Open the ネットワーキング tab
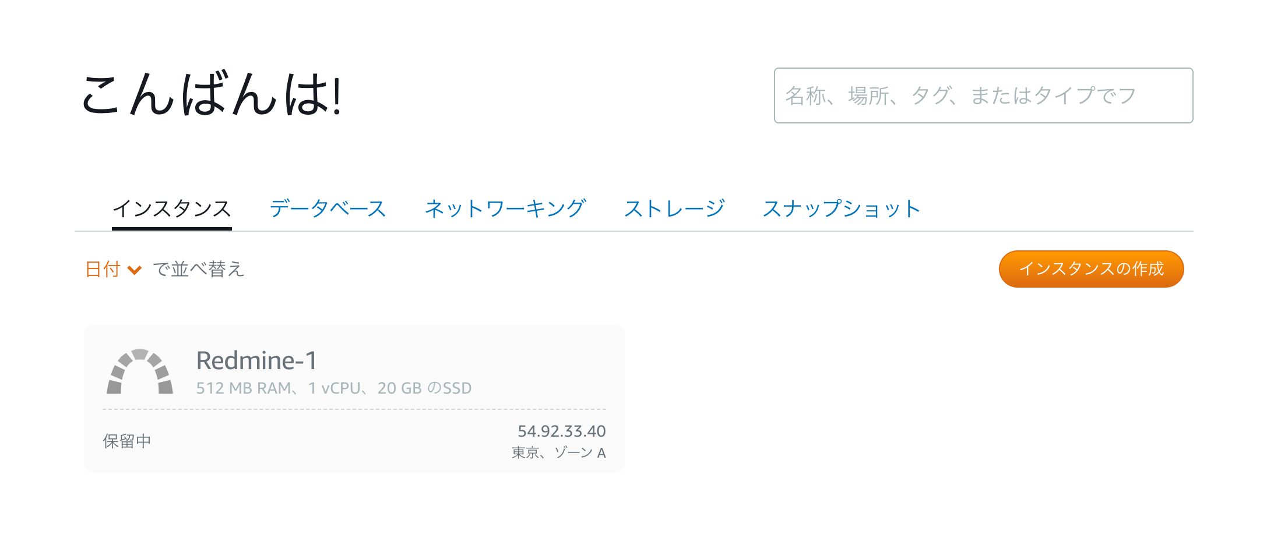This screenshot has height=538, width=1267. [505, 208]
